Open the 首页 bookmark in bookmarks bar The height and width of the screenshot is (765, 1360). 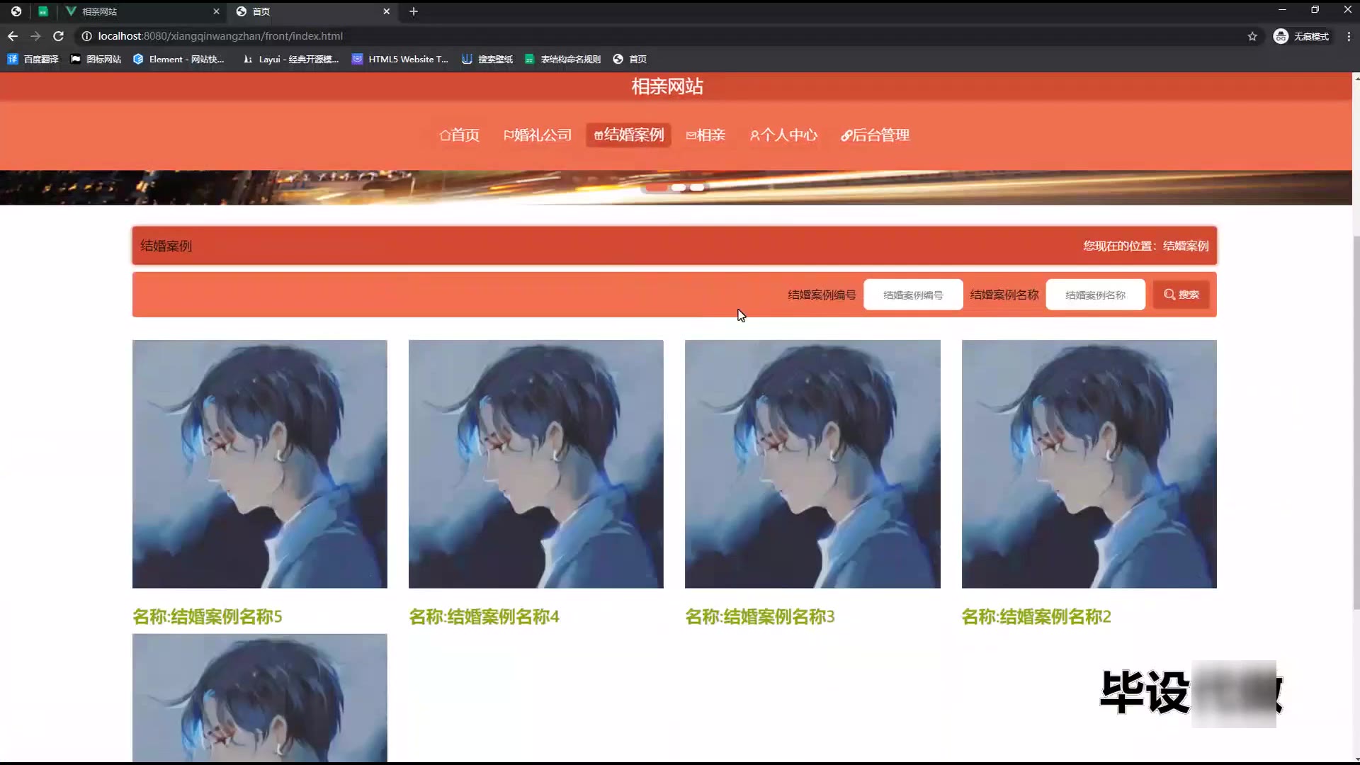click(630, 59)
